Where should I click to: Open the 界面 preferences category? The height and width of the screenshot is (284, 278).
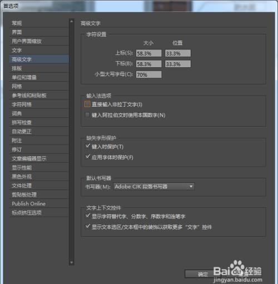coord(39,32)
